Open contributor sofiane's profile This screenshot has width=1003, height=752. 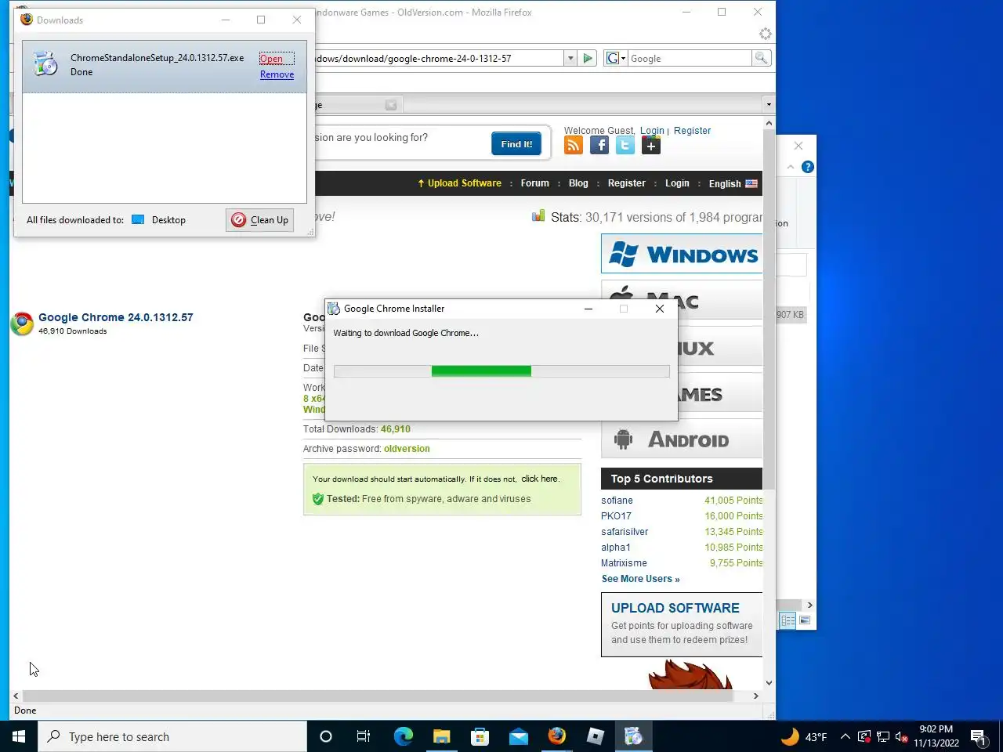click(x=617, y=501)
